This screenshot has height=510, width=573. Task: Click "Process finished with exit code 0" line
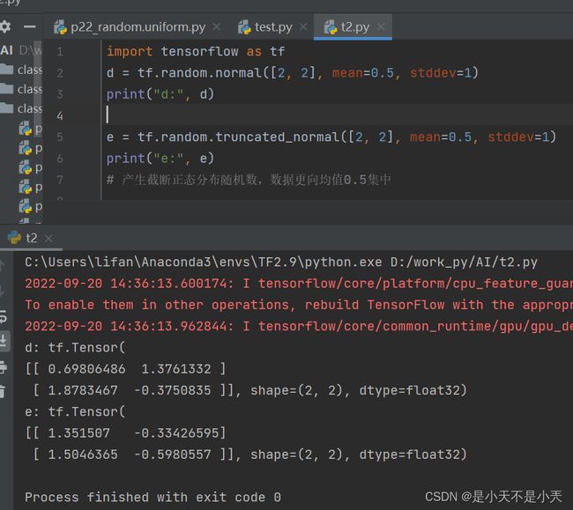(153, 497)
